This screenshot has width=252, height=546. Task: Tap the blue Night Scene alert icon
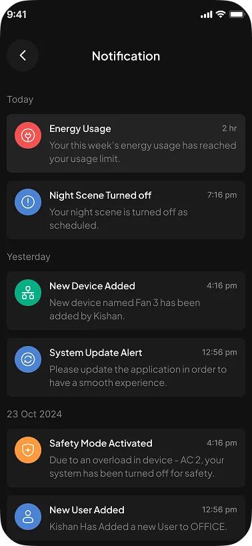point(28,202)
